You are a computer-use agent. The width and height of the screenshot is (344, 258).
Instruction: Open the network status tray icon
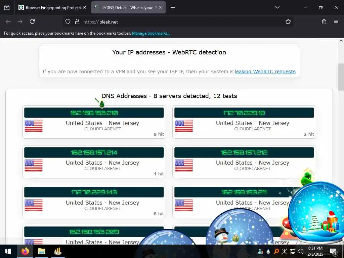(x=293, y=251)
